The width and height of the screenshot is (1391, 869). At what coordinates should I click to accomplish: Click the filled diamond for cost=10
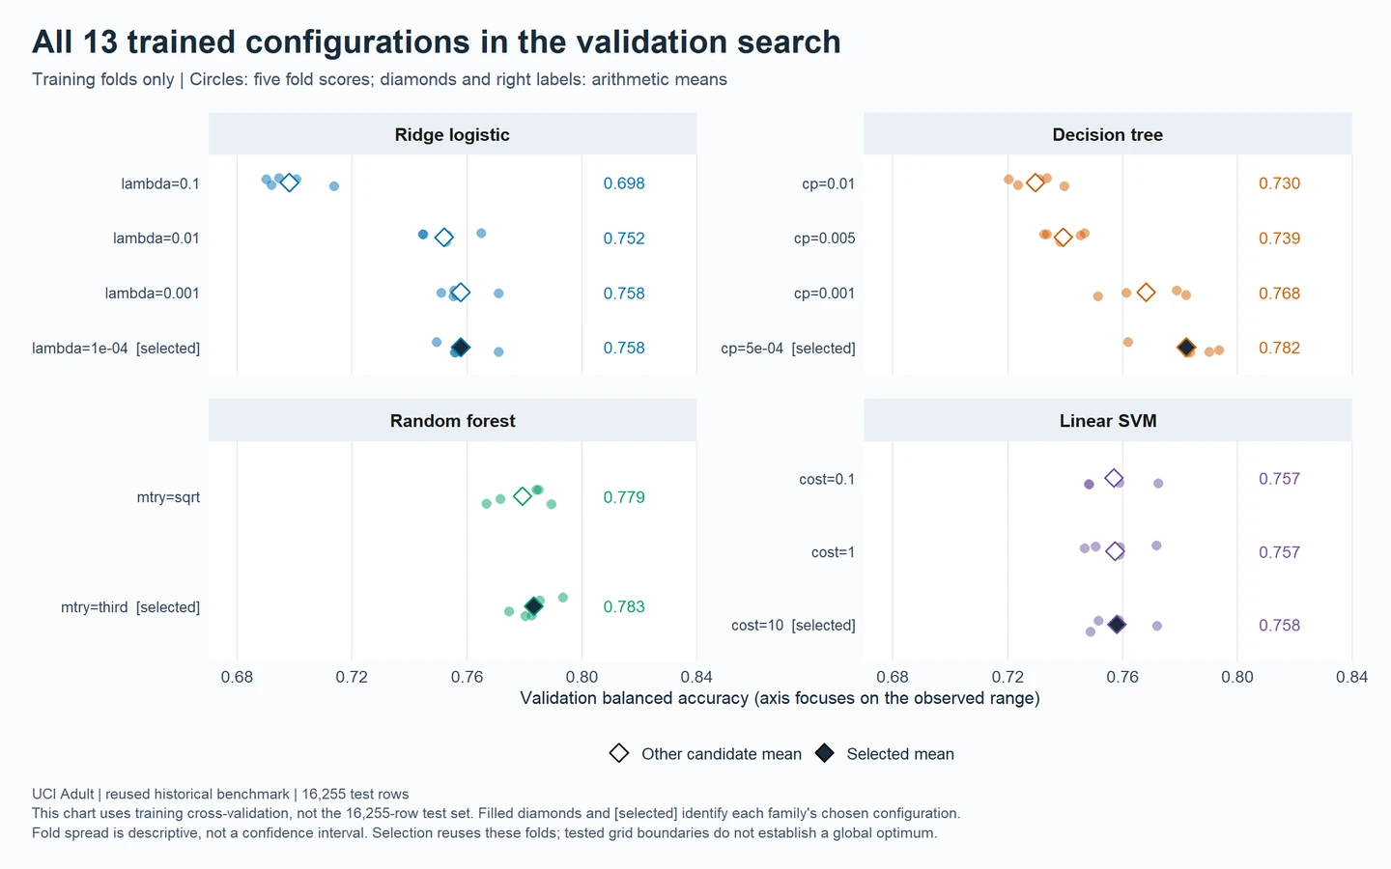click(1117, 625)
